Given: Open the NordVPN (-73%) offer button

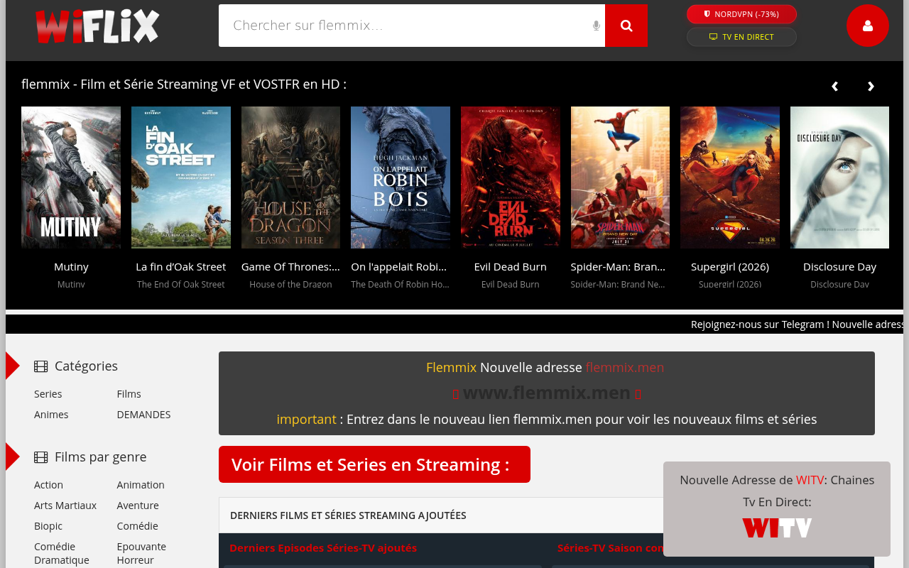Looking at the screenshot, I should (x=741, y=14).
